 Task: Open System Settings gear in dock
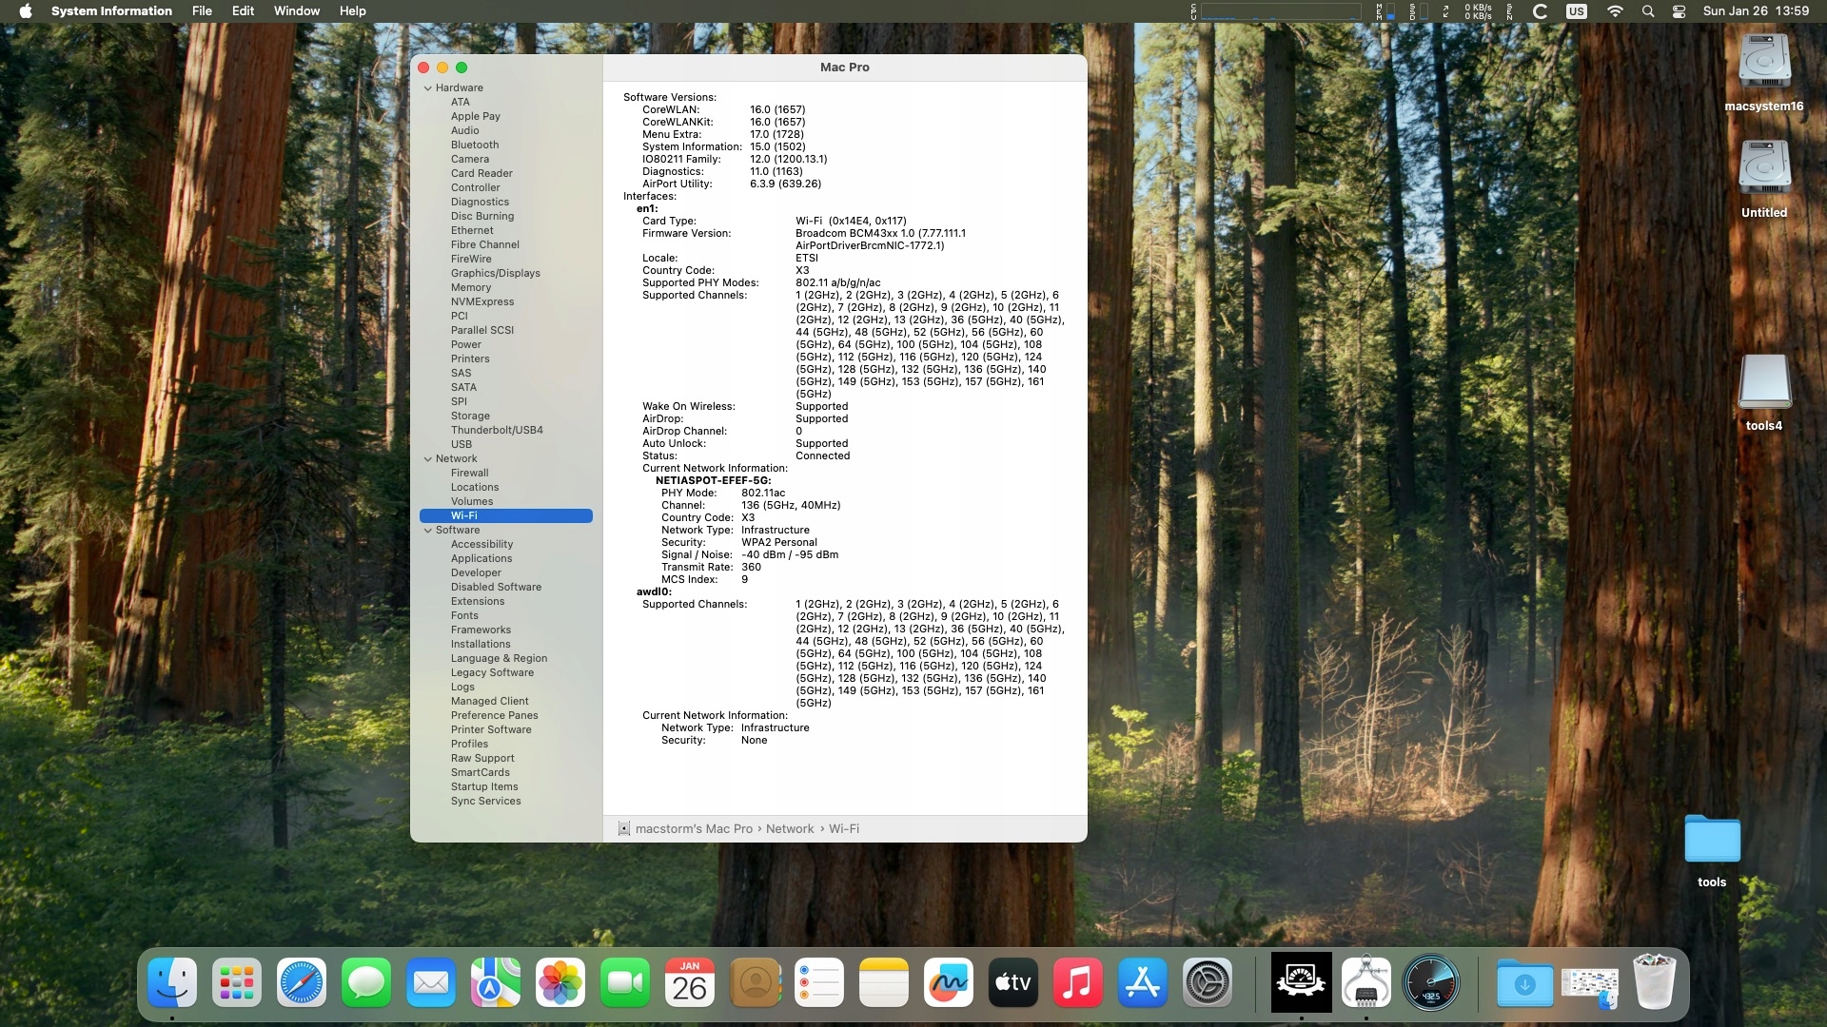point(1207,982)
